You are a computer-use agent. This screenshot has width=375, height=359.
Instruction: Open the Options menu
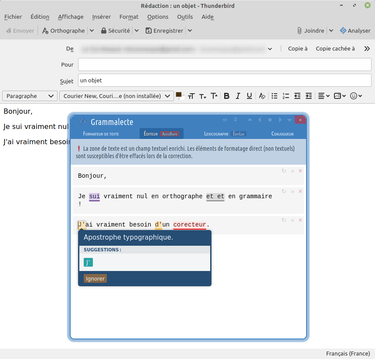pyautogui.click(x=158, y=17)
